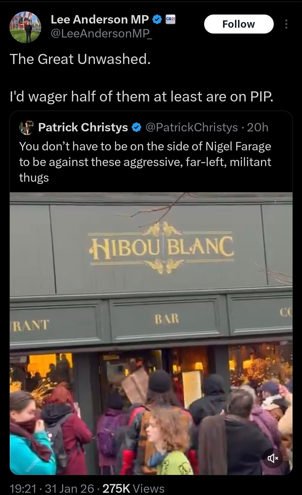This screenshot has height=495, width=302.
Task: Open the quoted tweet text about Nigel Farage
Action: click(145, 162)
